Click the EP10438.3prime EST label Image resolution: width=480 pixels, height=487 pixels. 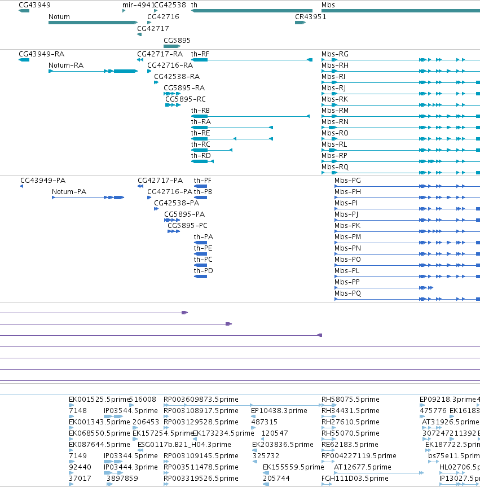click(x=279, y=411)
